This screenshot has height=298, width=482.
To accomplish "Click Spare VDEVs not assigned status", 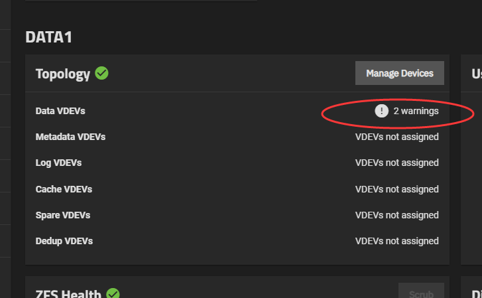I will 397,215.
